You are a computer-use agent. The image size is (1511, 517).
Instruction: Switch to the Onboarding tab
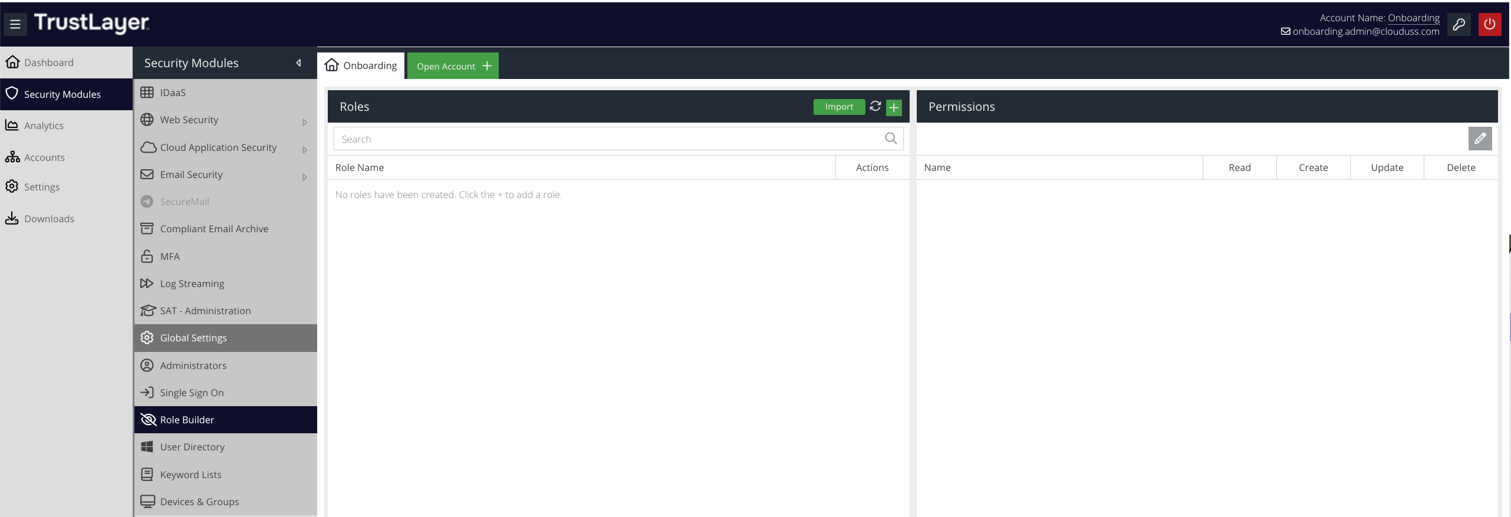point(361,65)
